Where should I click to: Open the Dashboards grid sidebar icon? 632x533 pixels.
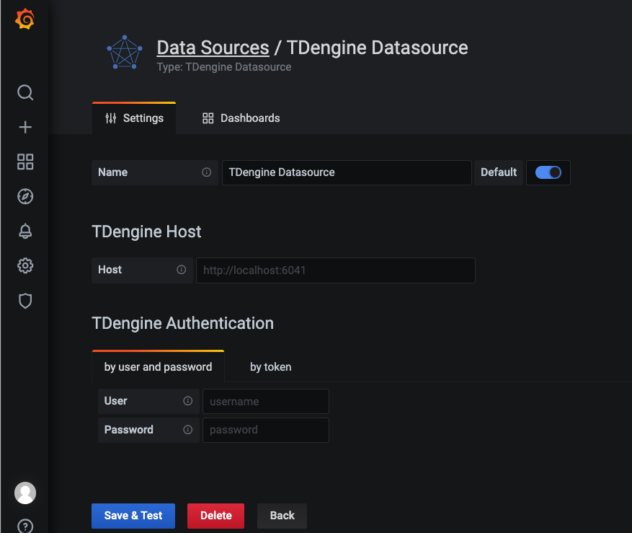[x=25, y=162]
